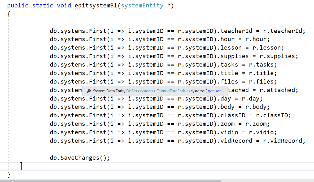Click the editsystemBl method name
Screen dimensions: 314x182
(x=96, y=5)
